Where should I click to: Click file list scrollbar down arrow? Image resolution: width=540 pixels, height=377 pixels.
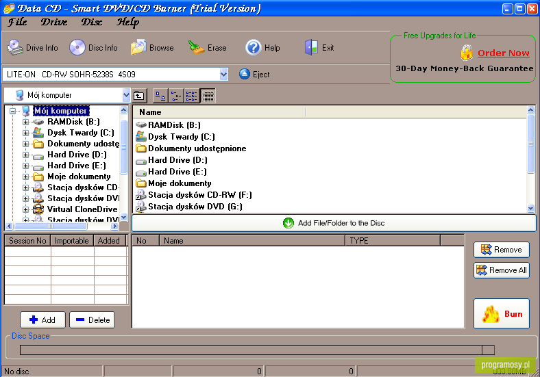point(530,208)
